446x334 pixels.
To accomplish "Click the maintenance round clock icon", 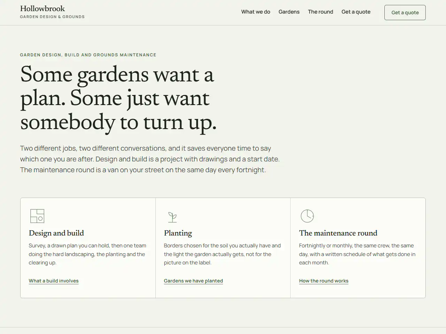I will click(x=307, y=216).
